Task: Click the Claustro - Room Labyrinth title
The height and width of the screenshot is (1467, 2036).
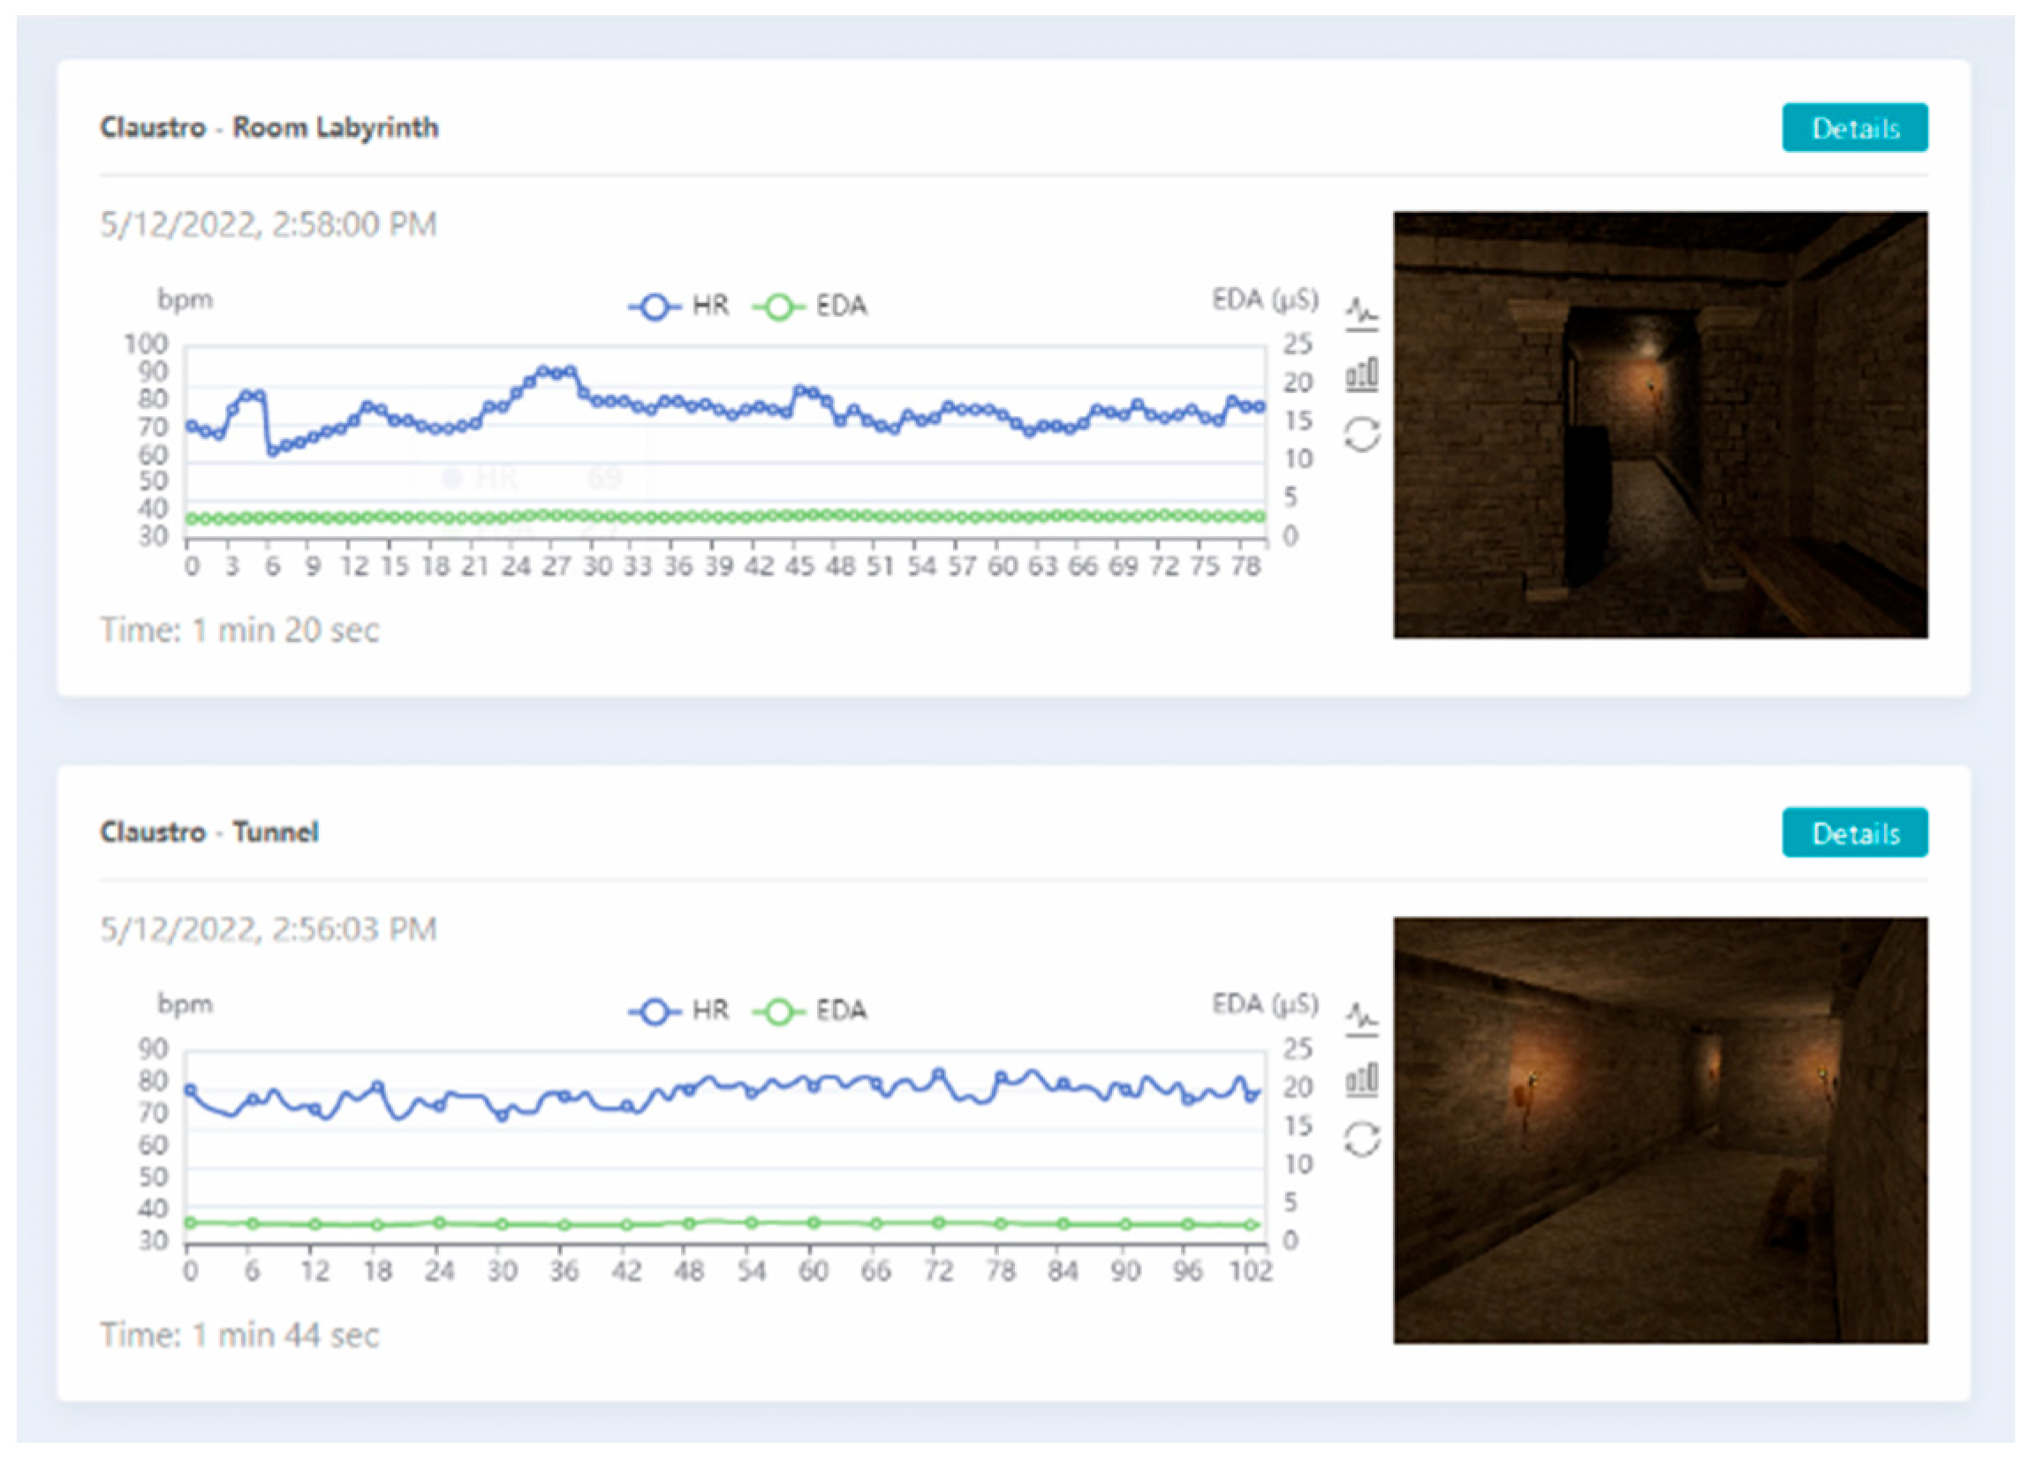Action: click(269, 127)
